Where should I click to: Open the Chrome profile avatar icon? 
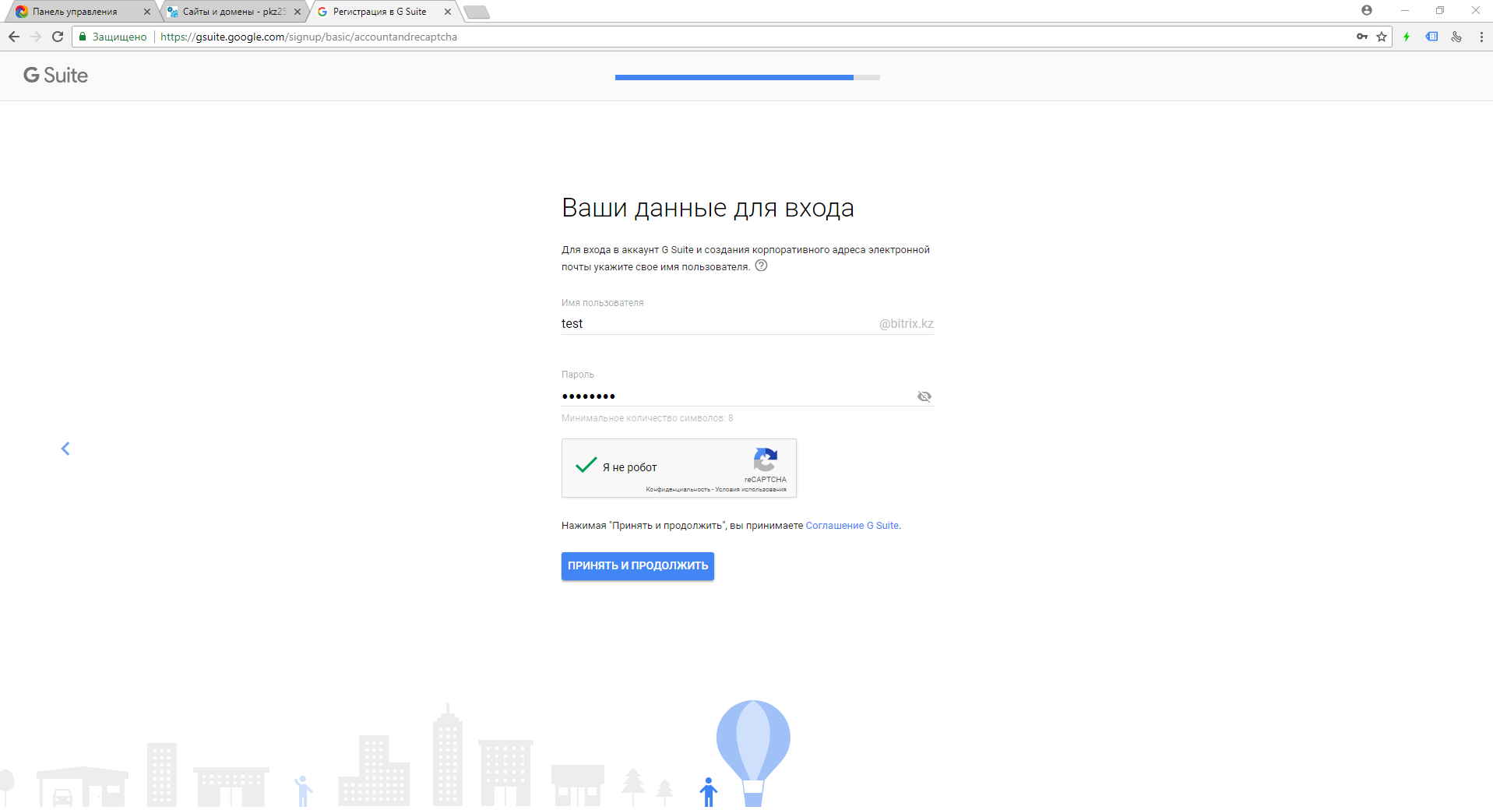point(1367,10)
